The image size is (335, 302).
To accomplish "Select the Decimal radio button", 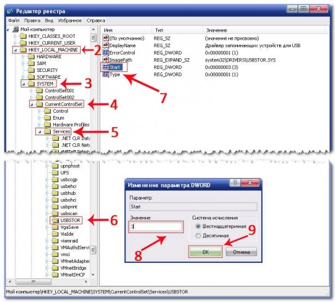I will click(x=198, y=236).
